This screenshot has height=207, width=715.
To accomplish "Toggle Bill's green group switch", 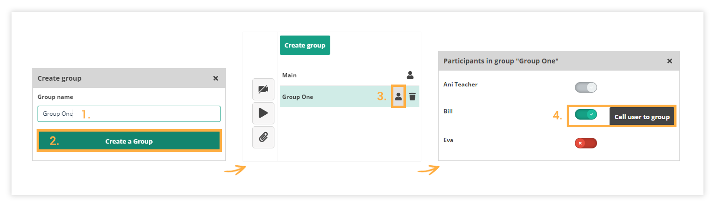I will click(586, 114).
